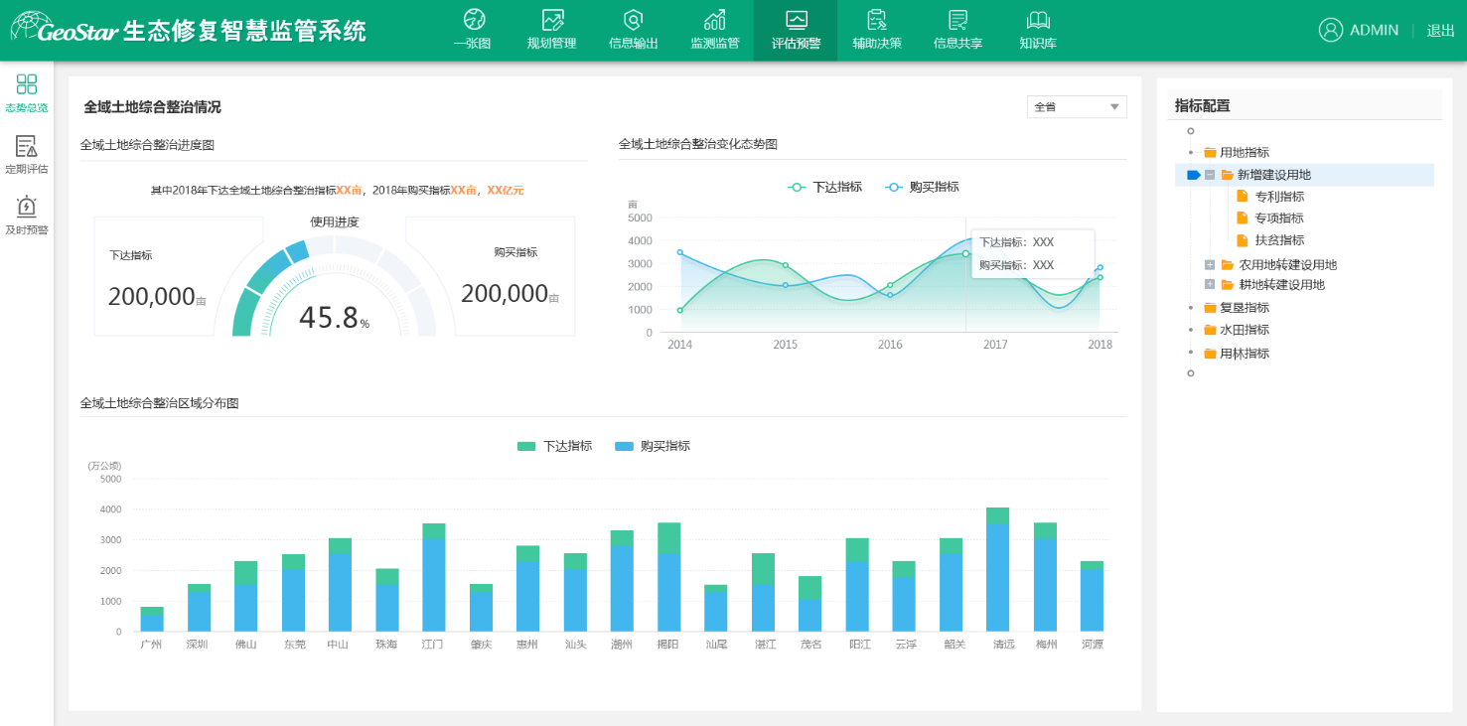Screen dimensions: 1467x726
Task: Click the 江门 bar in the regional chart
Action: [434, 578]
